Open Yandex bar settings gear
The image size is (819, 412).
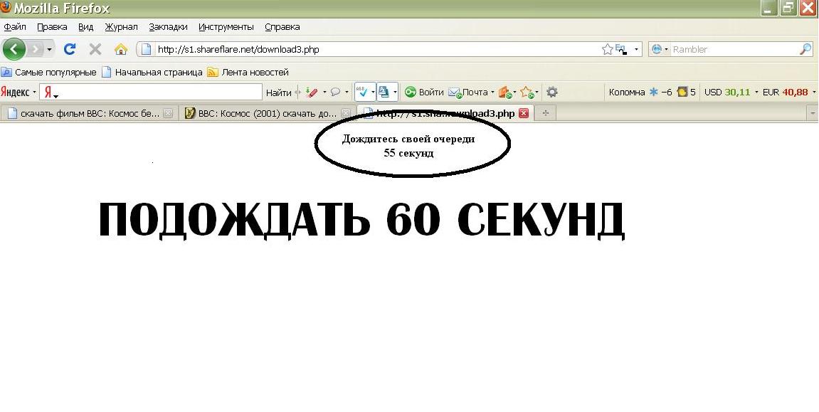[551, 92]
